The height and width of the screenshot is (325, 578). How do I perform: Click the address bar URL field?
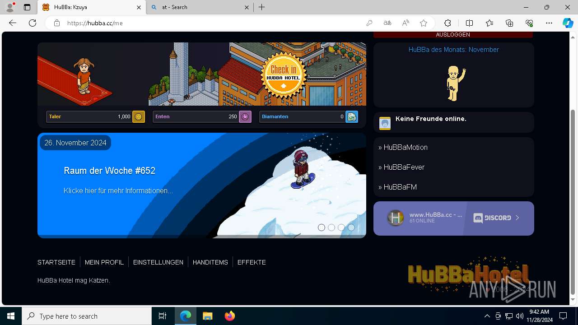point(212,23)
